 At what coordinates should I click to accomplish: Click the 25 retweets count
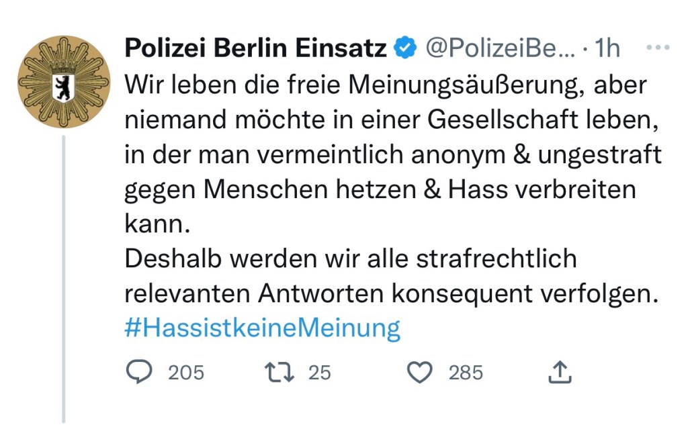pyautogui.click(x=320, y=372)
